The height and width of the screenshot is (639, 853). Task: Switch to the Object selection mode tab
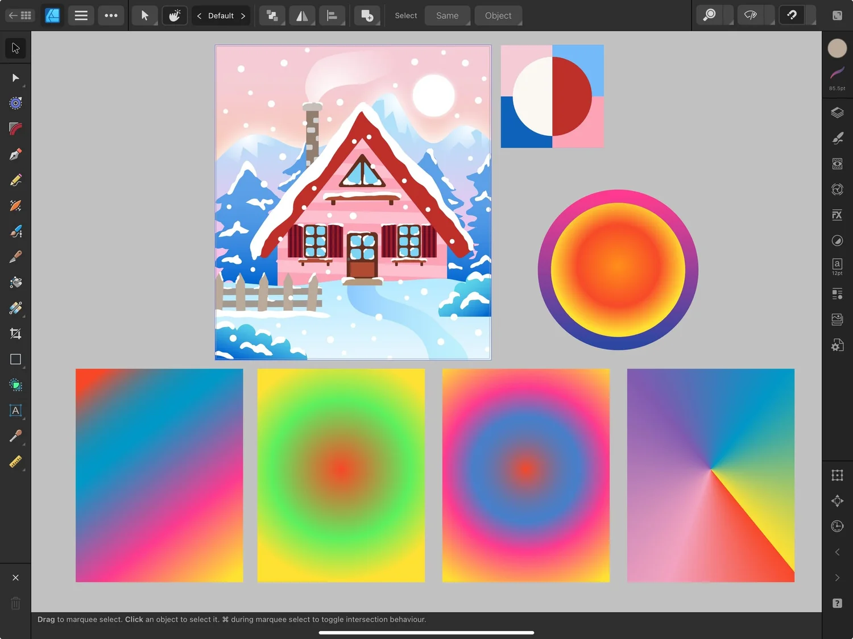click(498, 15)
